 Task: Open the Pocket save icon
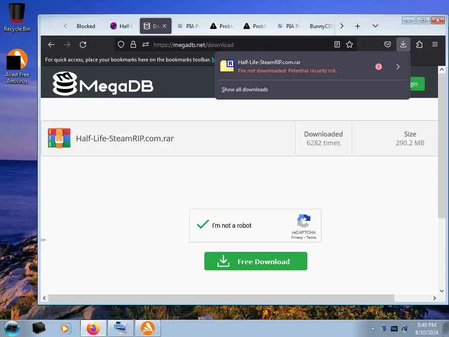(x=388, y=44)
